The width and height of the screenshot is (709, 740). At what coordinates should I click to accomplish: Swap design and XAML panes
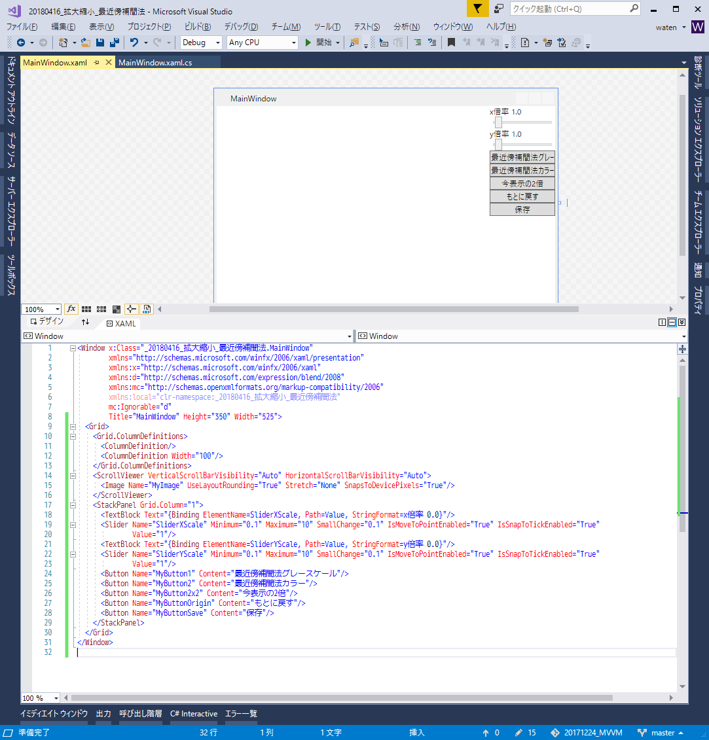tap(86, 322)
